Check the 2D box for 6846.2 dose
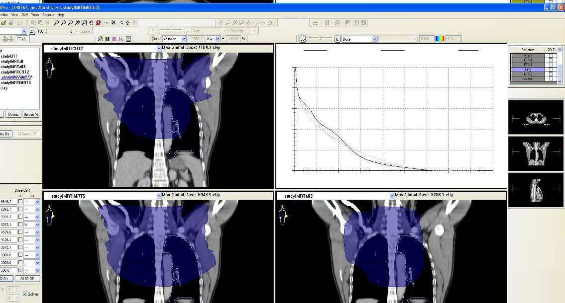 pyautogui.click(x=20, y=202)
